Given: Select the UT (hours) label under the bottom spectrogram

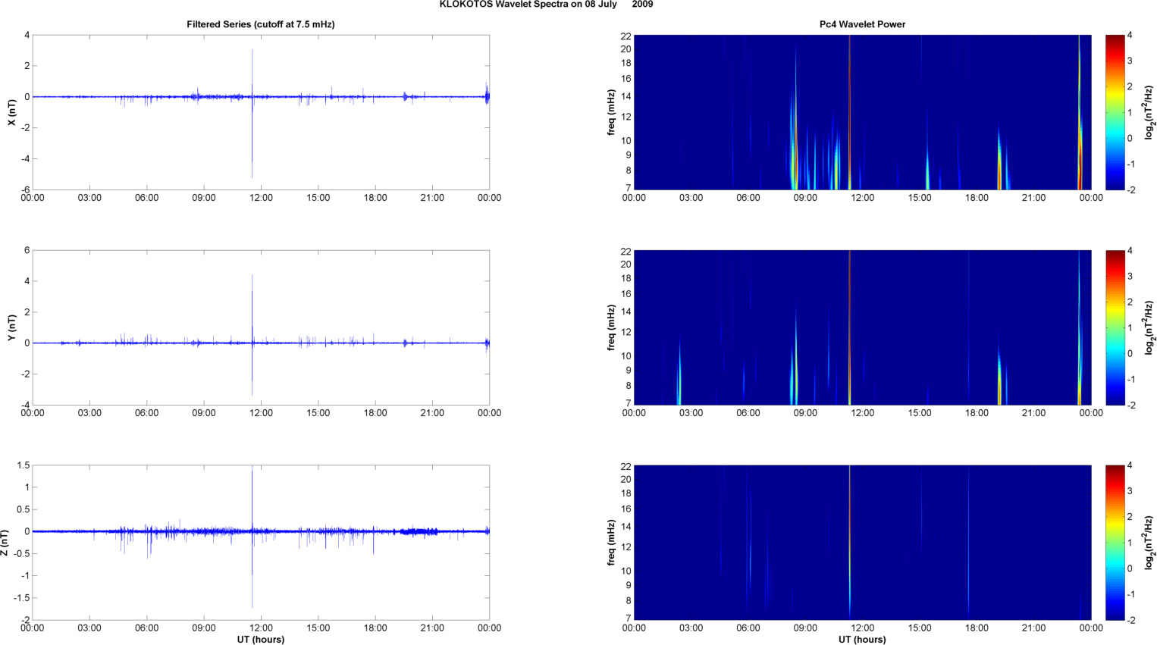Looking at the screenshot, I should pyautogui.click(x=862, y=640).
